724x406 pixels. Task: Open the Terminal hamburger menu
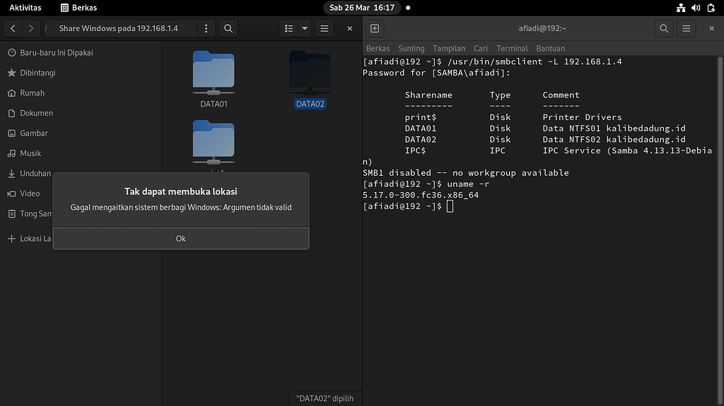click(686, 29)
